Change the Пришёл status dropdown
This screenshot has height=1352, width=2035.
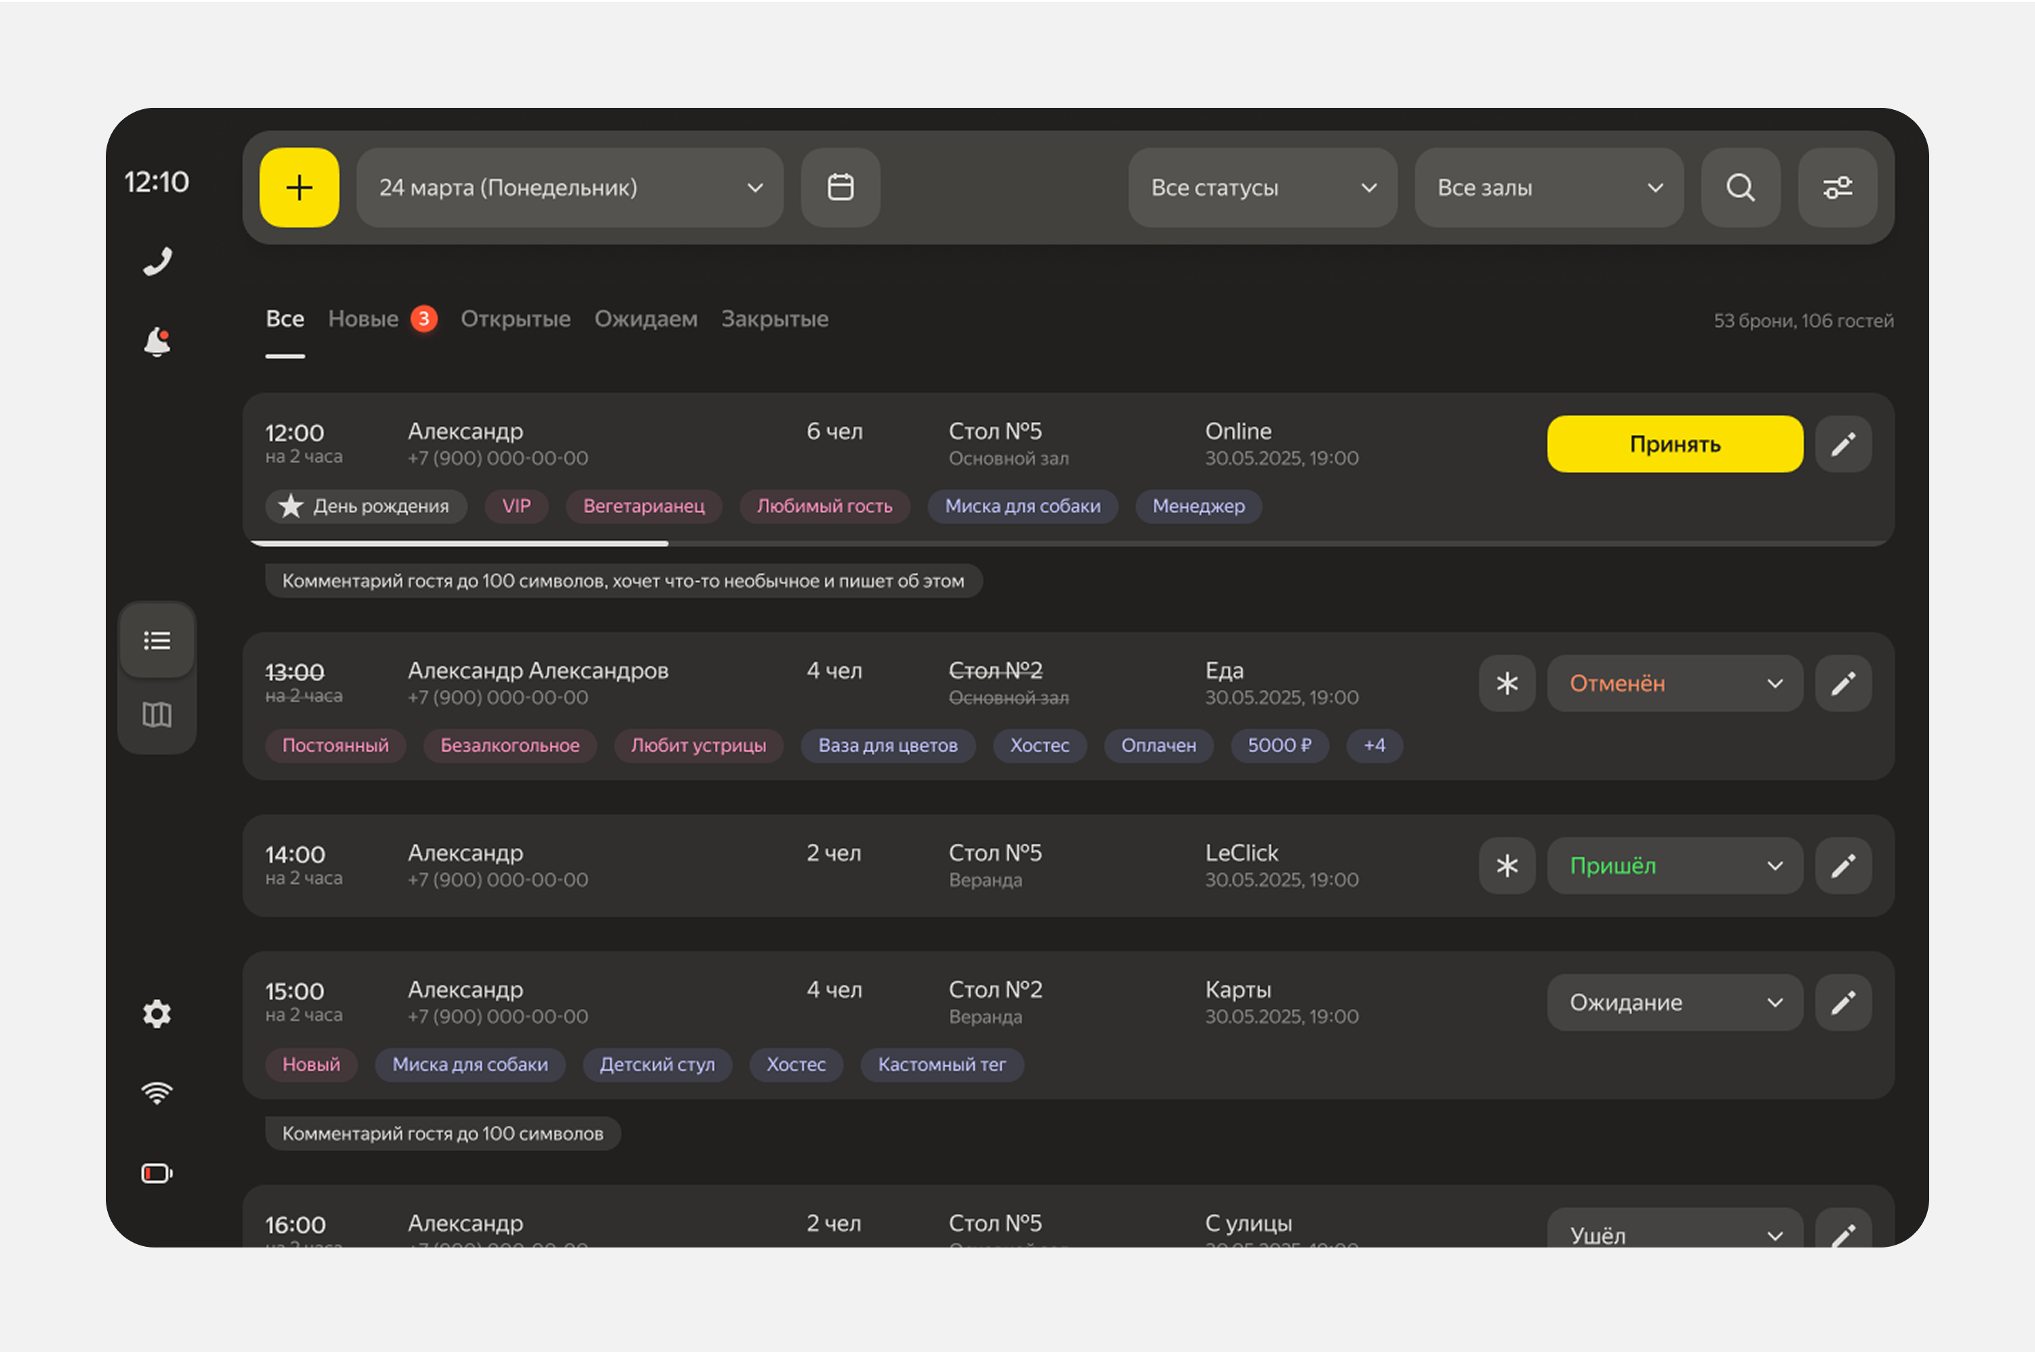tap(1674, 865)
